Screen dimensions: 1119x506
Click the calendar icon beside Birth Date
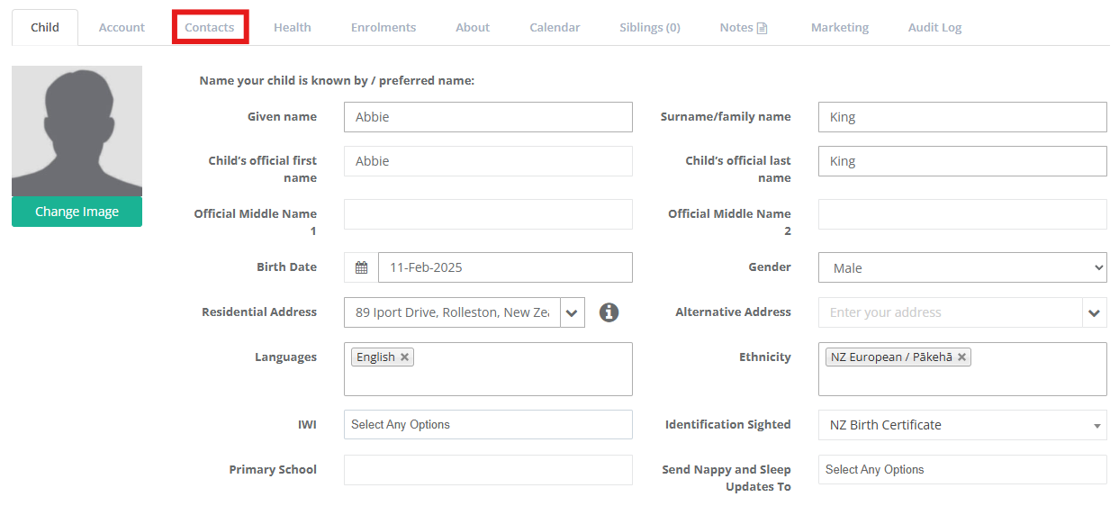tap(361, 267)
